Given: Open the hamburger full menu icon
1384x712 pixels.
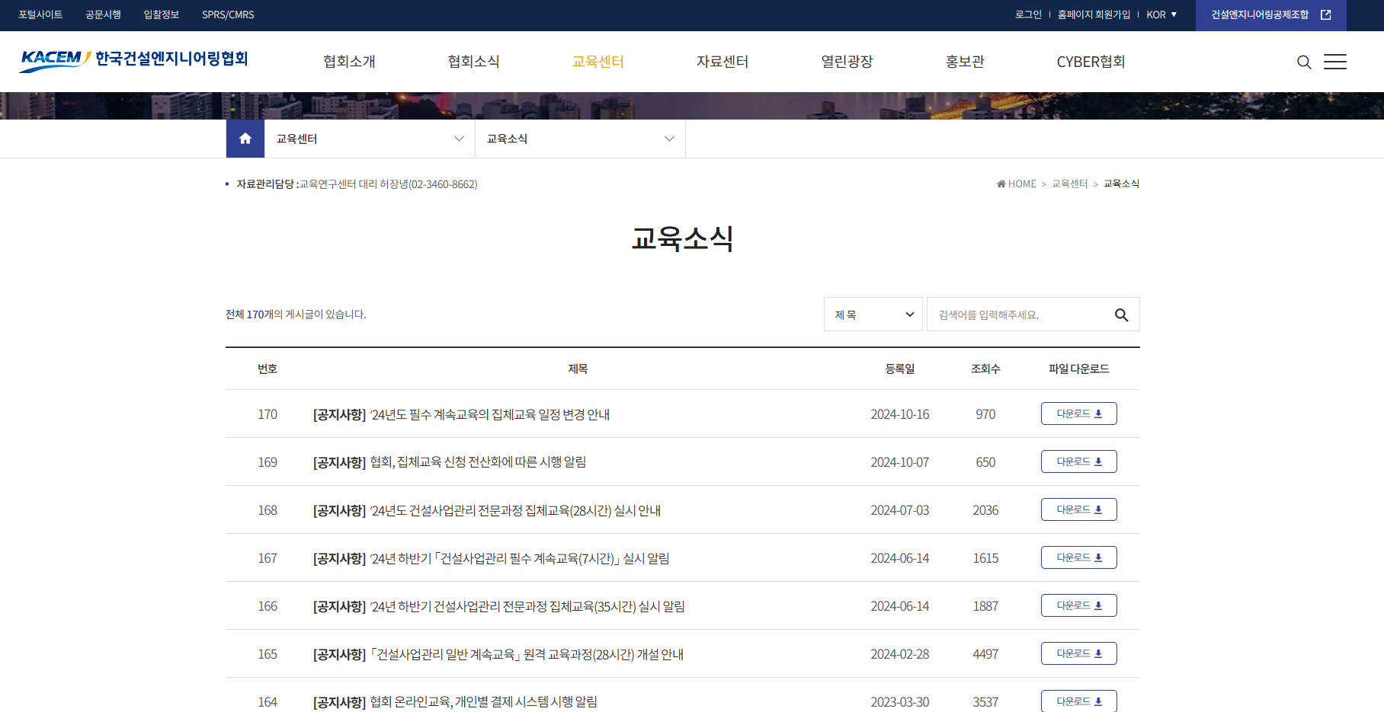Looking at the screenshot, I should click(x=1335, y=62).
